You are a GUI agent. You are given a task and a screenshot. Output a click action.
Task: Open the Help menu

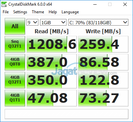coord(53,12)
